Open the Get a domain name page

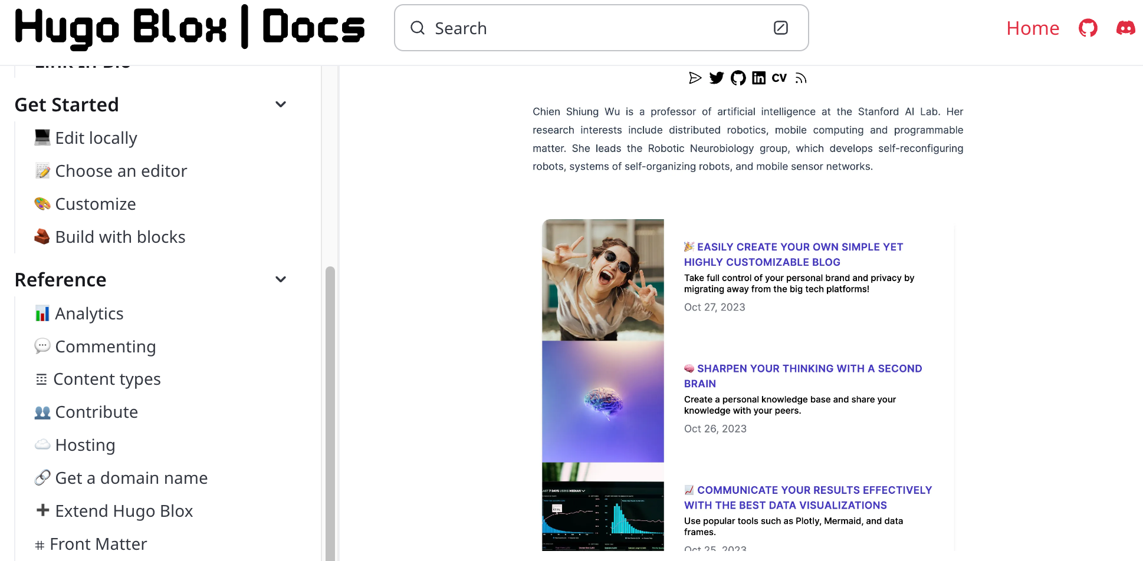pyautogui.click(x=132, y=478)
